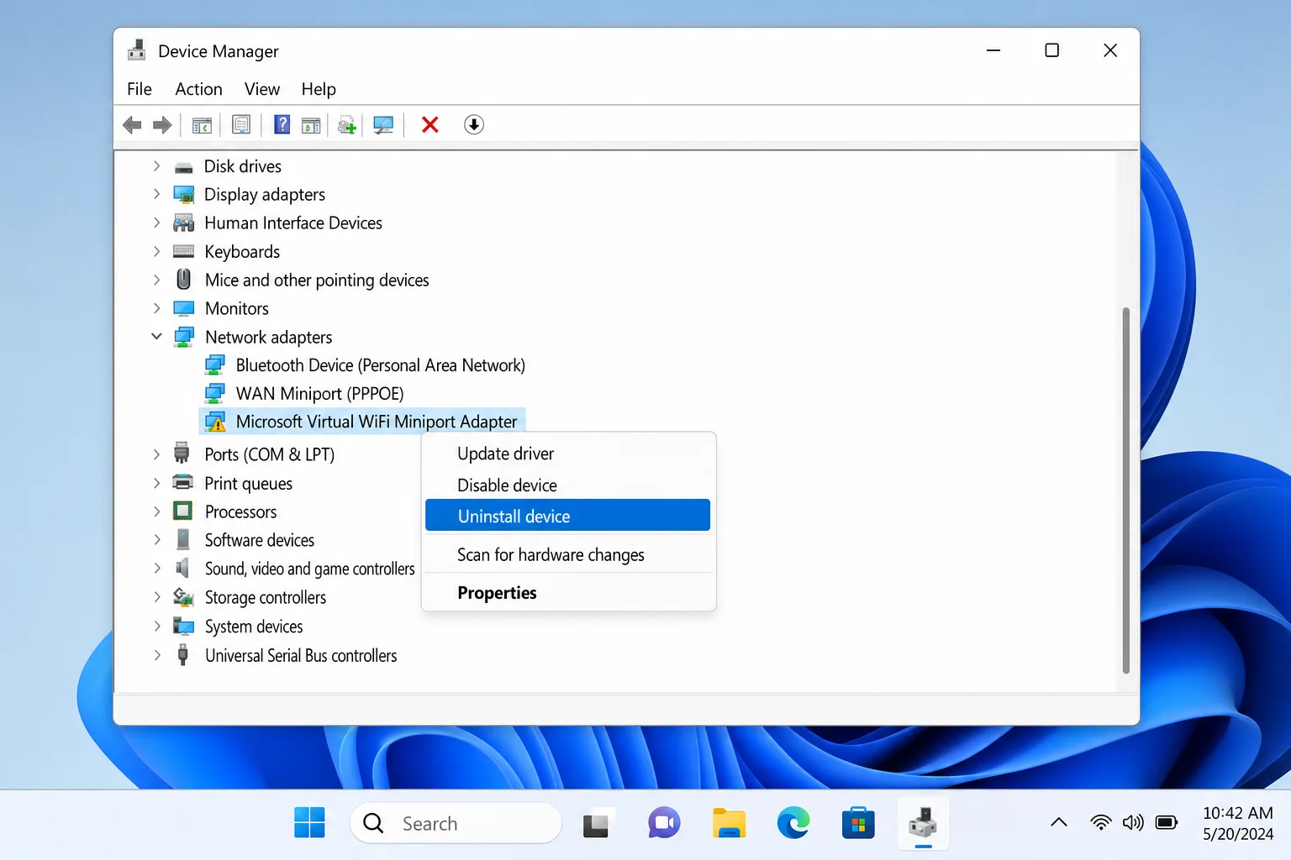Expand the Monitors node

(x=156, y=308)
